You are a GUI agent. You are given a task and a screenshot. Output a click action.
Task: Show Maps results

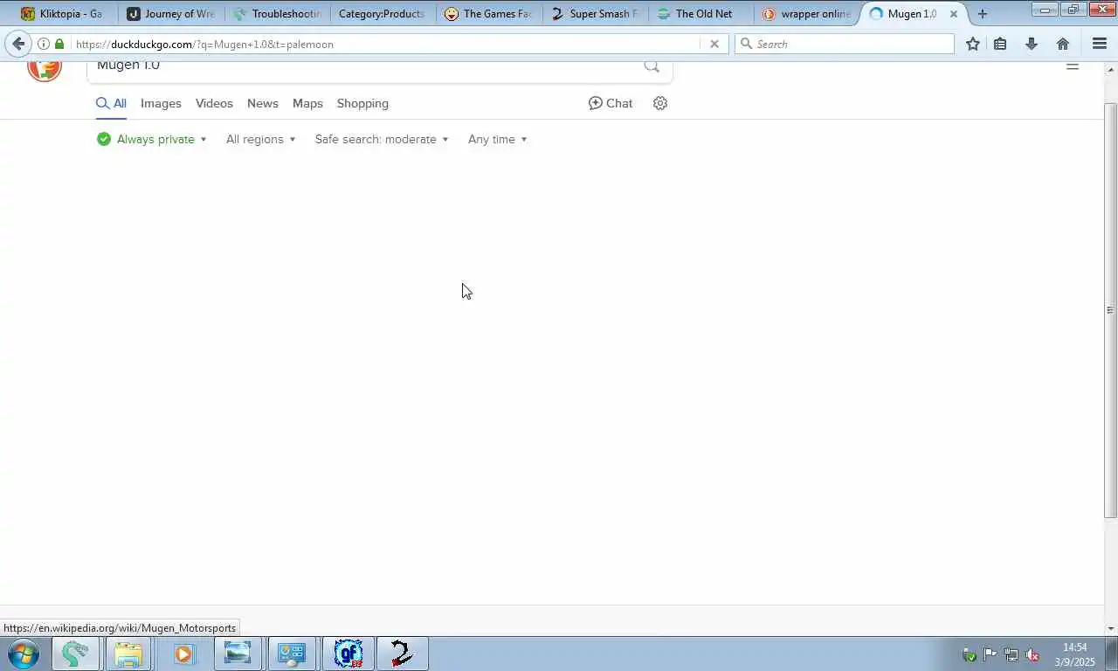pyautogui.click(x=307, y=103)
